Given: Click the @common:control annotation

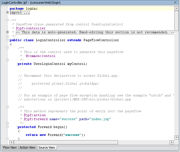Looking at the screenshot, I should pyautogui.click(x=41, y=56).
